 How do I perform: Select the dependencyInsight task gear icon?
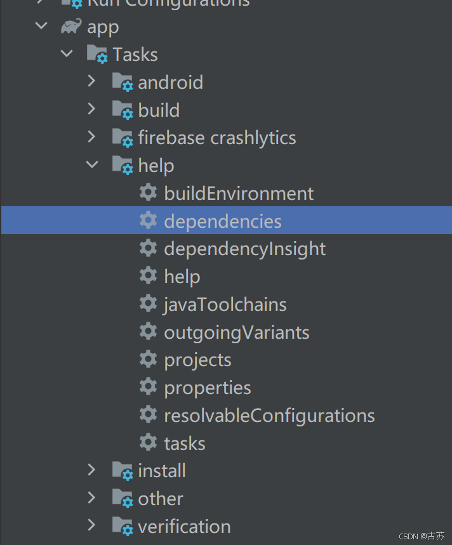tap(148, 248)
